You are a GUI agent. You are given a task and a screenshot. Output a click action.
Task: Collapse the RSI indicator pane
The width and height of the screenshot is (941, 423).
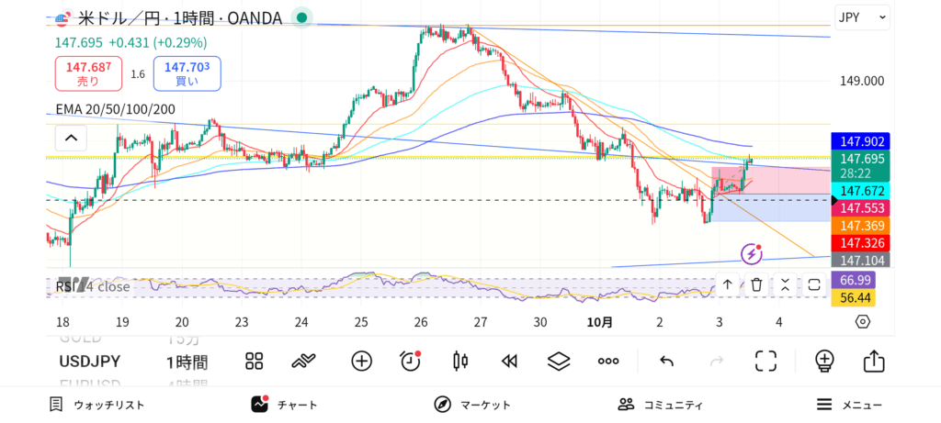tap(785, 284)
